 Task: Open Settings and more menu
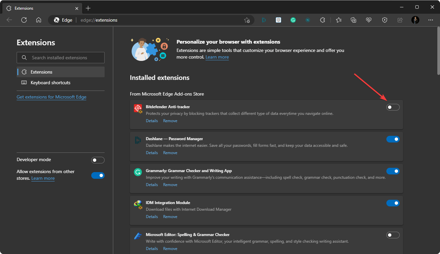click(431, 20)
